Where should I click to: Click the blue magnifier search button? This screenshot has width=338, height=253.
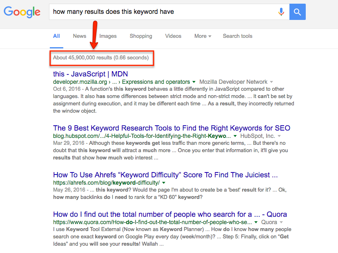(297, 12)
